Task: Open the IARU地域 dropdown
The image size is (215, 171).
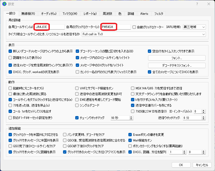Action: coord(194,27)
